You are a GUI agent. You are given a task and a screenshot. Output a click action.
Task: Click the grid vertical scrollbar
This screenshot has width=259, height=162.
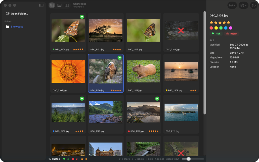205,63
